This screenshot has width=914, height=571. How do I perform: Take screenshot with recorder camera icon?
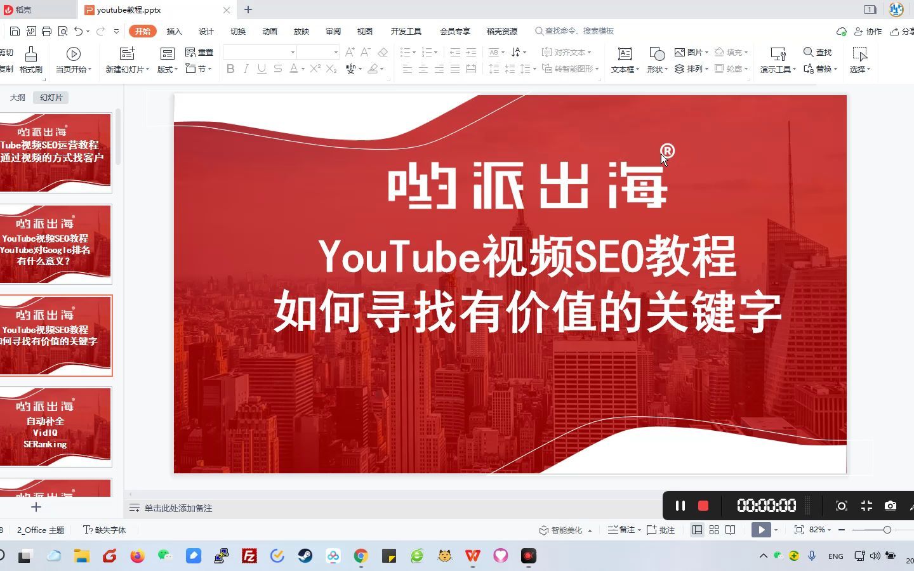pos(890,506)
